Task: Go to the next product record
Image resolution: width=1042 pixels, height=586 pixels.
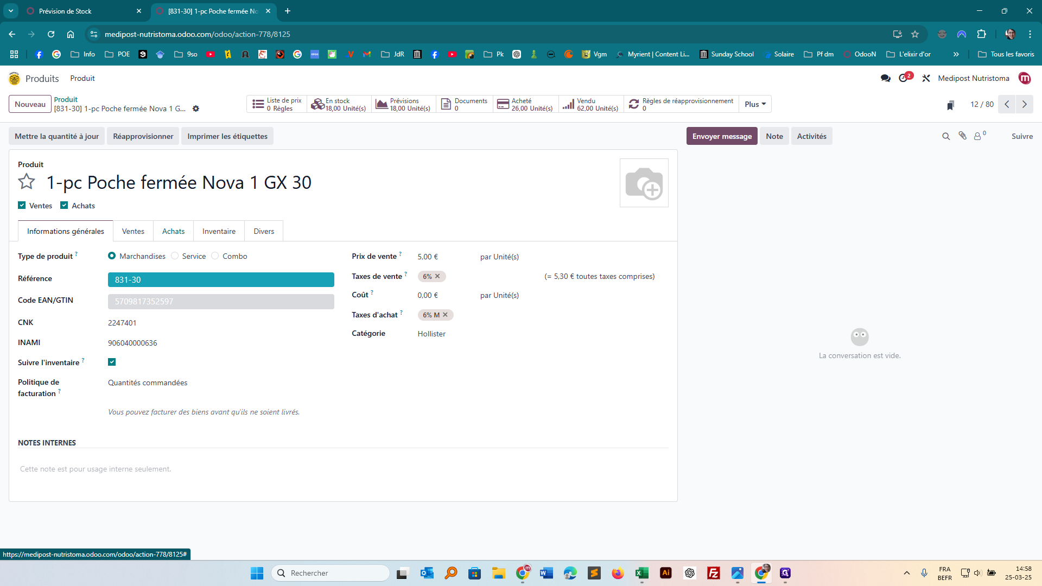Action: click(1024, 104)
